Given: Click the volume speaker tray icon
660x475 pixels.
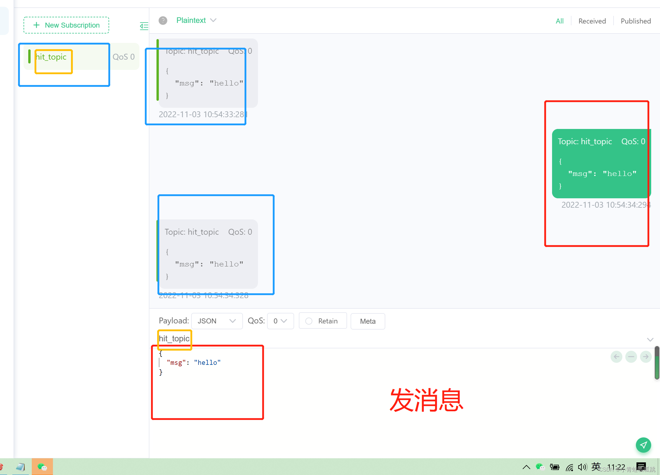Looking at the screenshot, I should pos(582,467).
